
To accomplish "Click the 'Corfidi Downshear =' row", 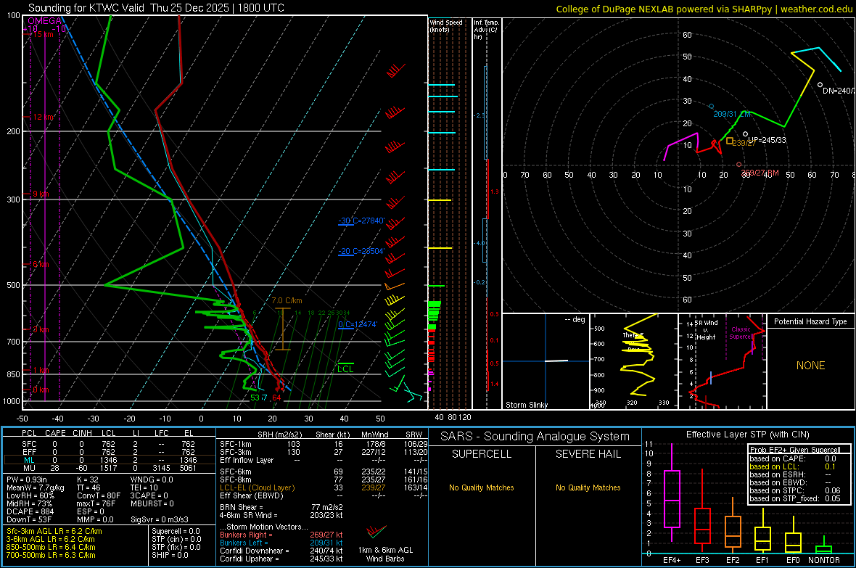I will click(281, 551).
